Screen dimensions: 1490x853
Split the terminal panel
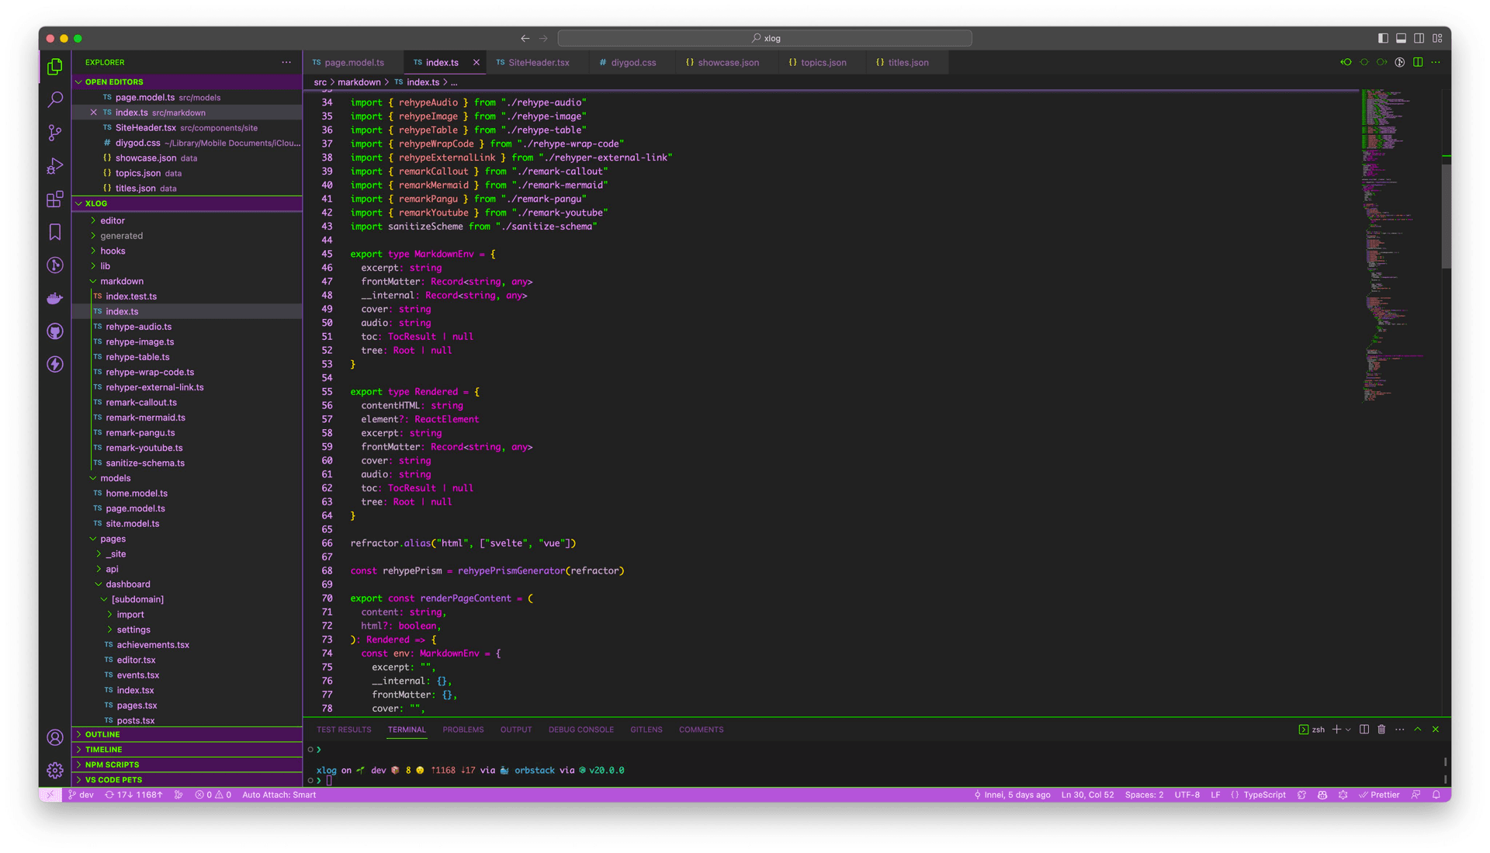1364,730
